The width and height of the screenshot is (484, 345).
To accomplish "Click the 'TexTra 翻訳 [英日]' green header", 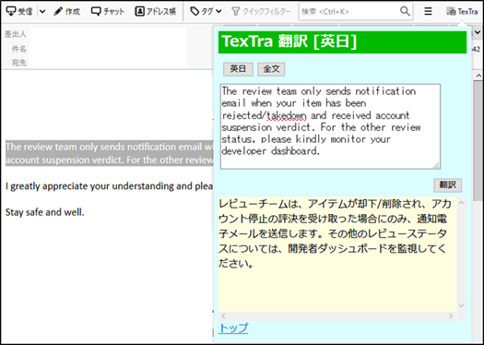I will [342, 42].
